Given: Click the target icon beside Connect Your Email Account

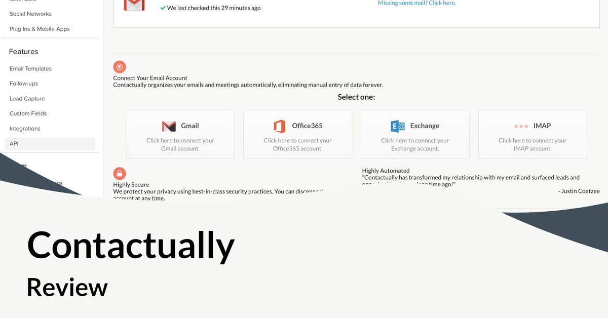Looking at the screenshot, I should [120, 66].
